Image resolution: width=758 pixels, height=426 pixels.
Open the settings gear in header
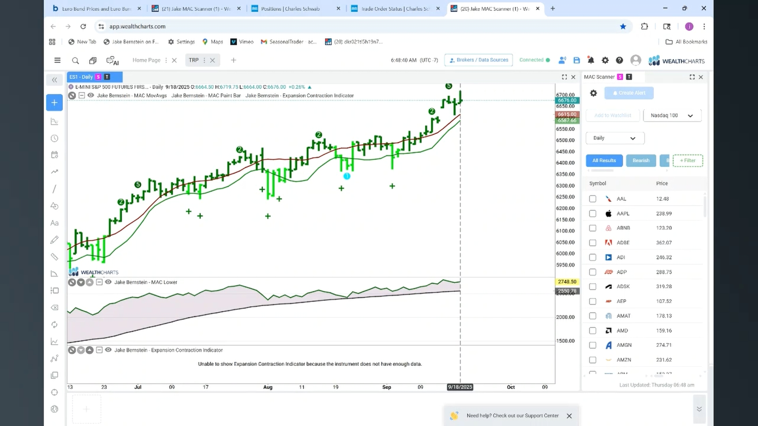[x=605, y=60]
